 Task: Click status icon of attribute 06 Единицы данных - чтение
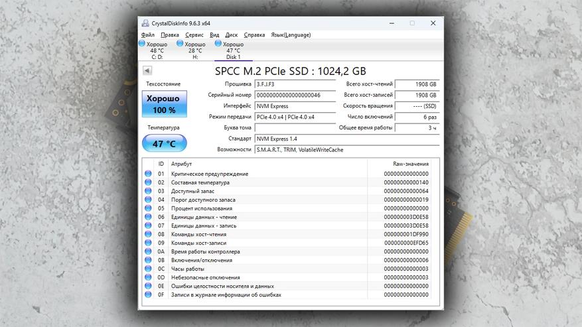148,217
